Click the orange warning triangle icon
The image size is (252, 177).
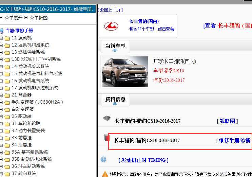pyautogui.click(x=105, y=174)
